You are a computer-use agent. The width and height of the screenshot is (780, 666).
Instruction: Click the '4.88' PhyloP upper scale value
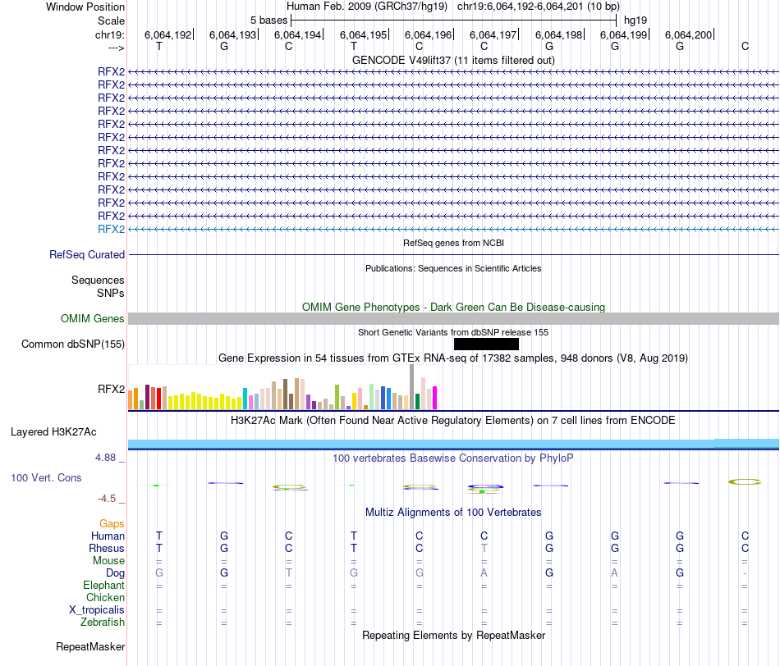[x=105, y=457]
